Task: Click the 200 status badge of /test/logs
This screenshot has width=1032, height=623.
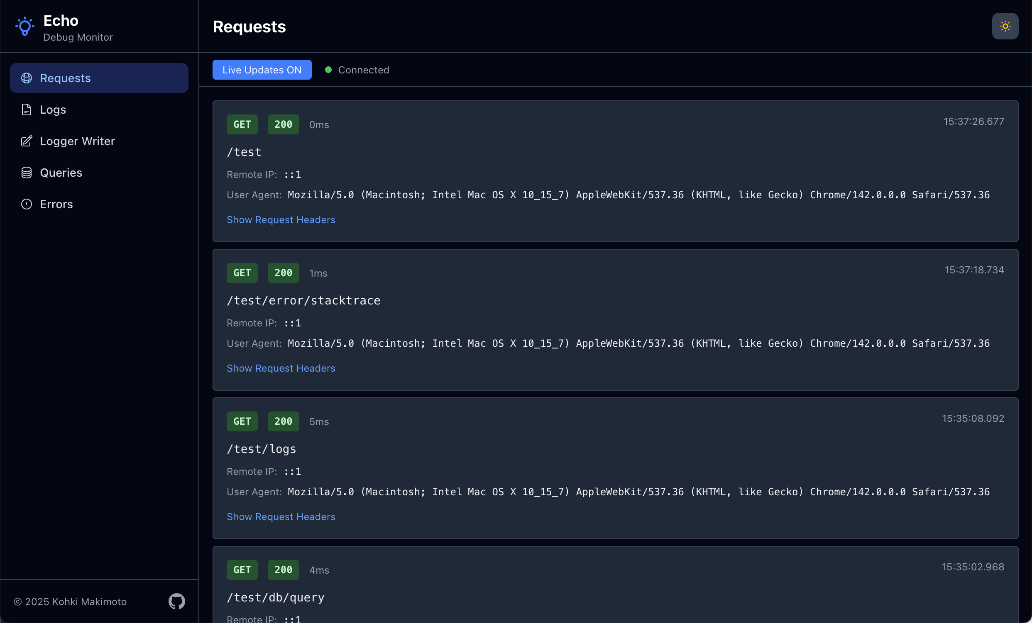Action: click(283, 421)
